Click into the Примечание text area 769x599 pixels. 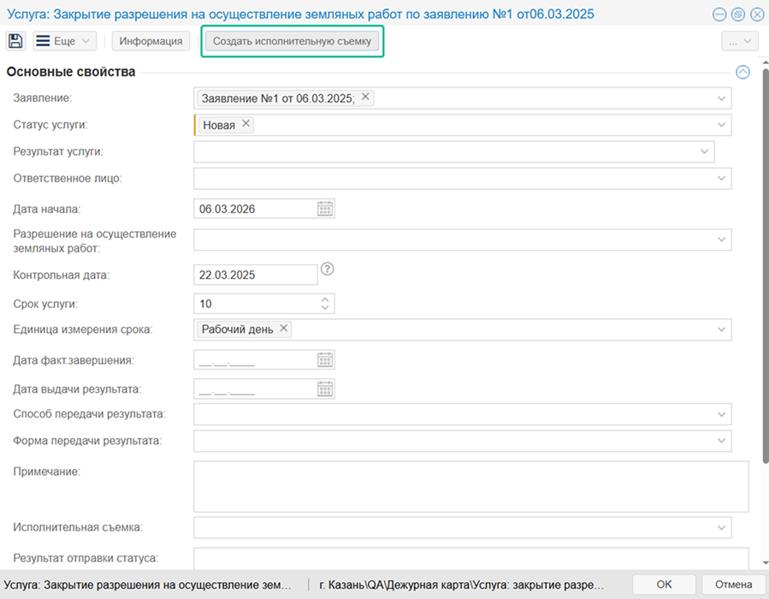(470, 486)
